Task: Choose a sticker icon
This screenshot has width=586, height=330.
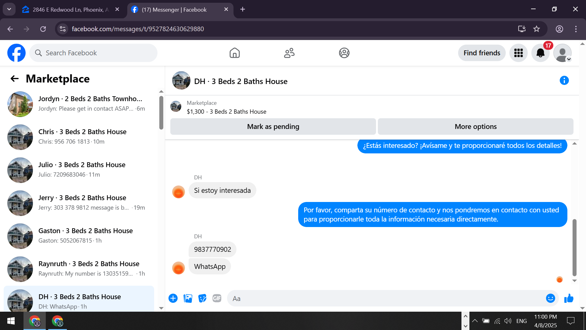Action: (x=202, y=298)
